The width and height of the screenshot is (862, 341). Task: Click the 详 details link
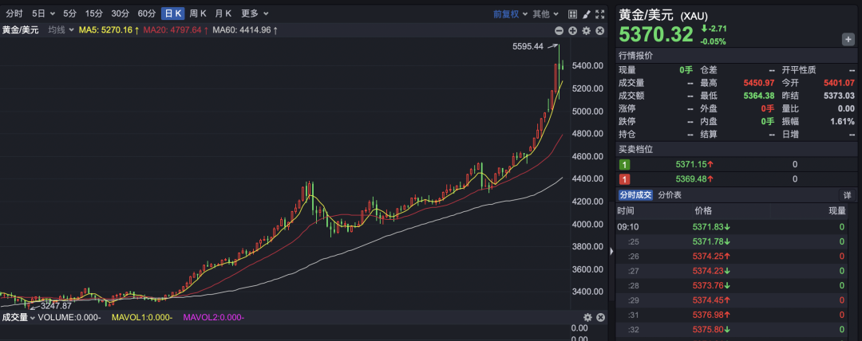tap(847, 195)
